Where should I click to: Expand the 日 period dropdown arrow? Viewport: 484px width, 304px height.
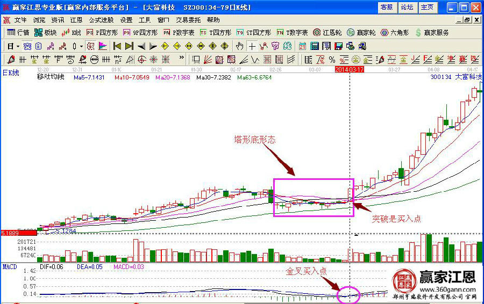[17, 46]
